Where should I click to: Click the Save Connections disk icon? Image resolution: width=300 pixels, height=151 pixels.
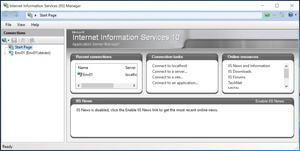[14, 40]
